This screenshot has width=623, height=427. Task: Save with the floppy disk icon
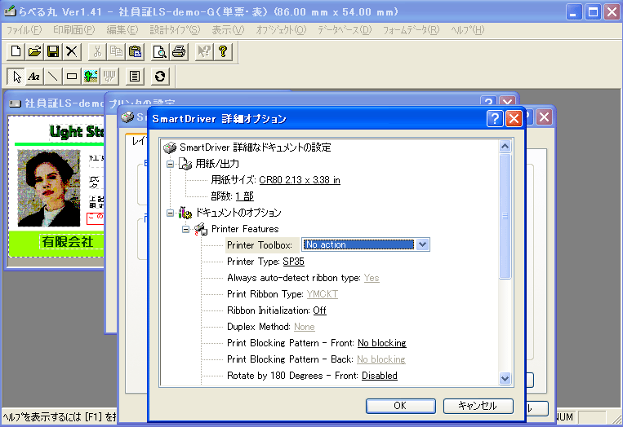tap(53, 51)
